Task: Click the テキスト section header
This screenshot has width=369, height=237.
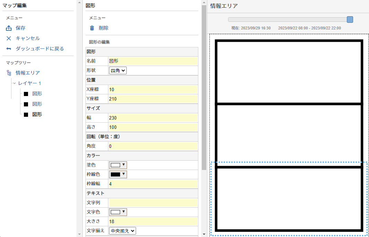Action: click(142, 193)
